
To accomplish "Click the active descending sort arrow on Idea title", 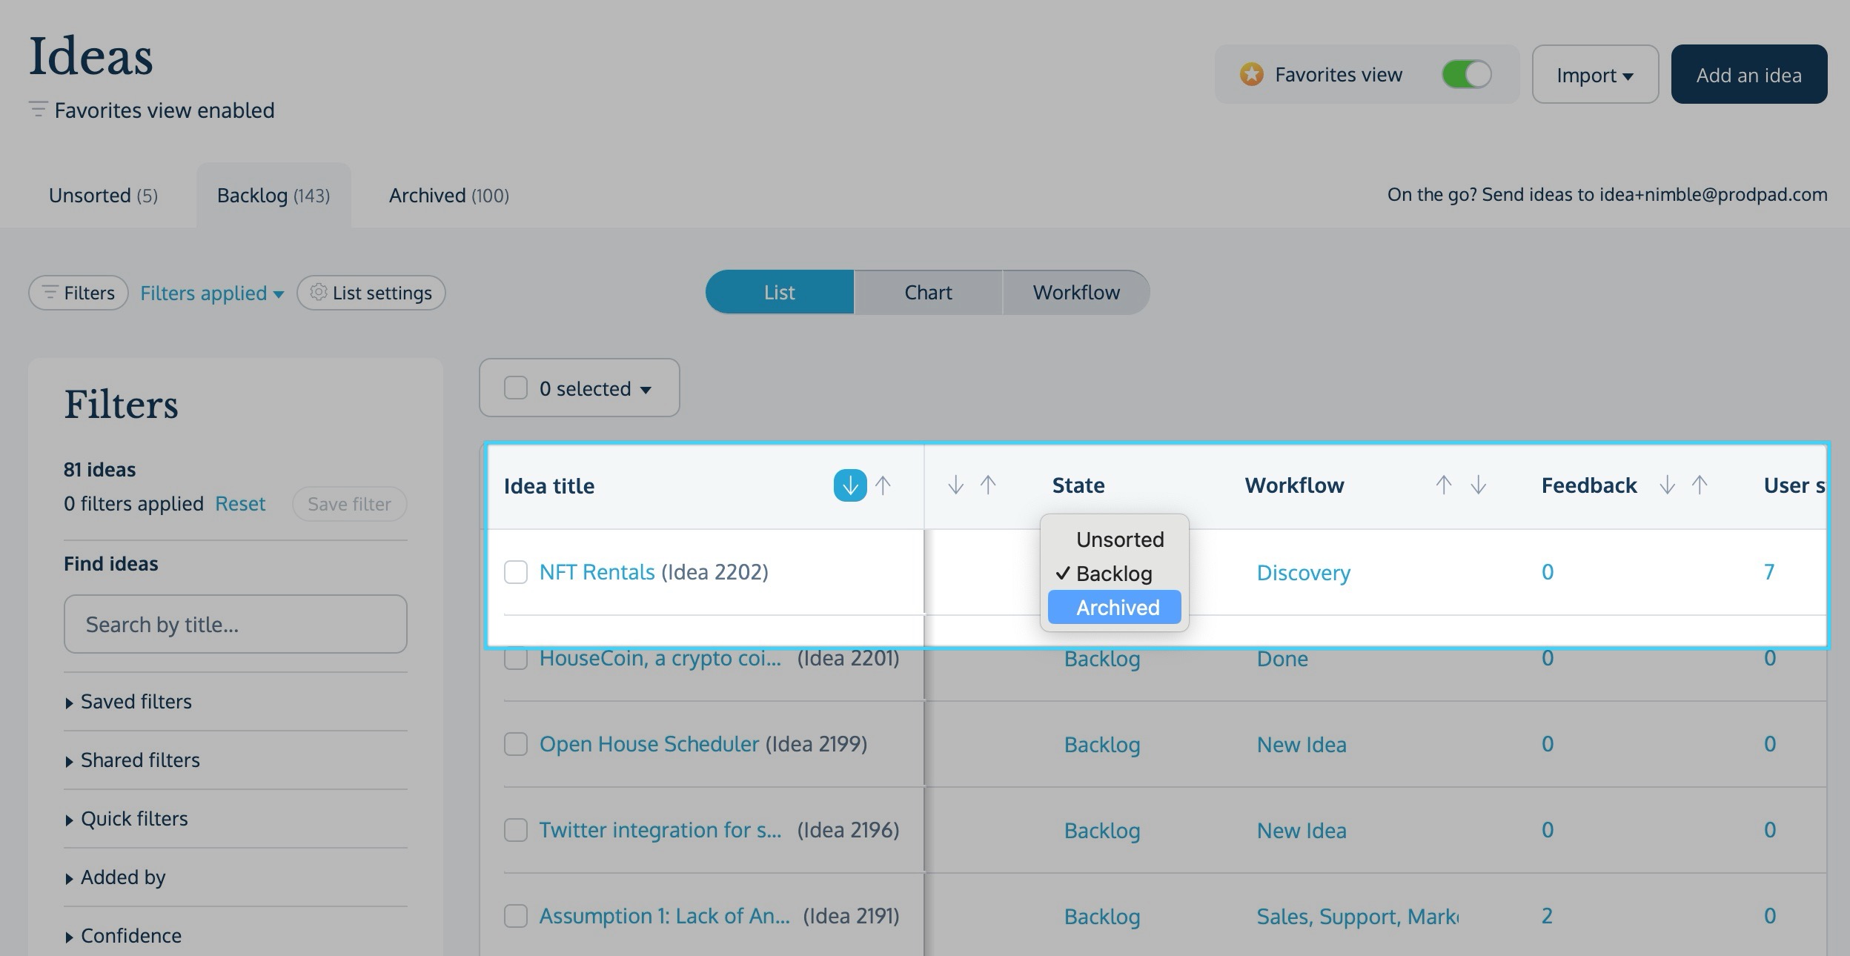I will (849, 485).
